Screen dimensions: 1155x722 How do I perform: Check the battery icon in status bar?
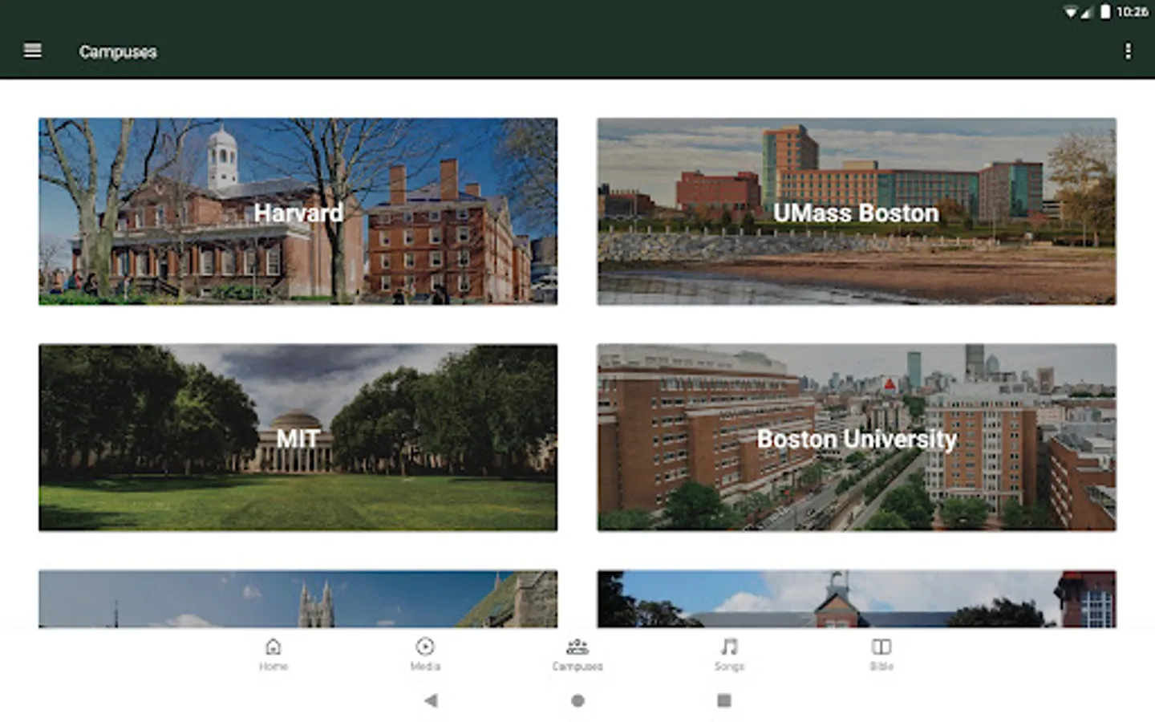click(x=1105, y=11)
